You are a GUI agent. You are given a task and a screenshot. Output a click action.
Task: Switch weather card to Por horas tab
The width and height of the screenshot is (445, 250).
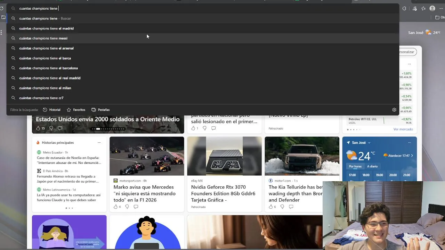point(355,166)
